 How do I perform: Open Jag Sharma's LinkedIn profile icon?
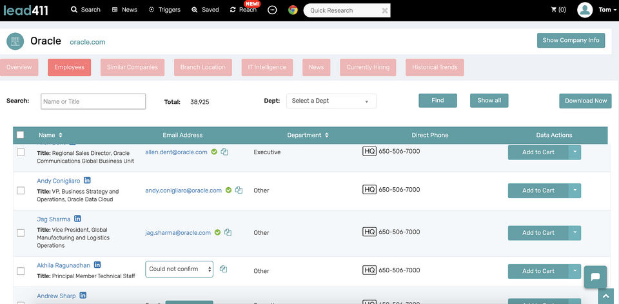(77, 219)
